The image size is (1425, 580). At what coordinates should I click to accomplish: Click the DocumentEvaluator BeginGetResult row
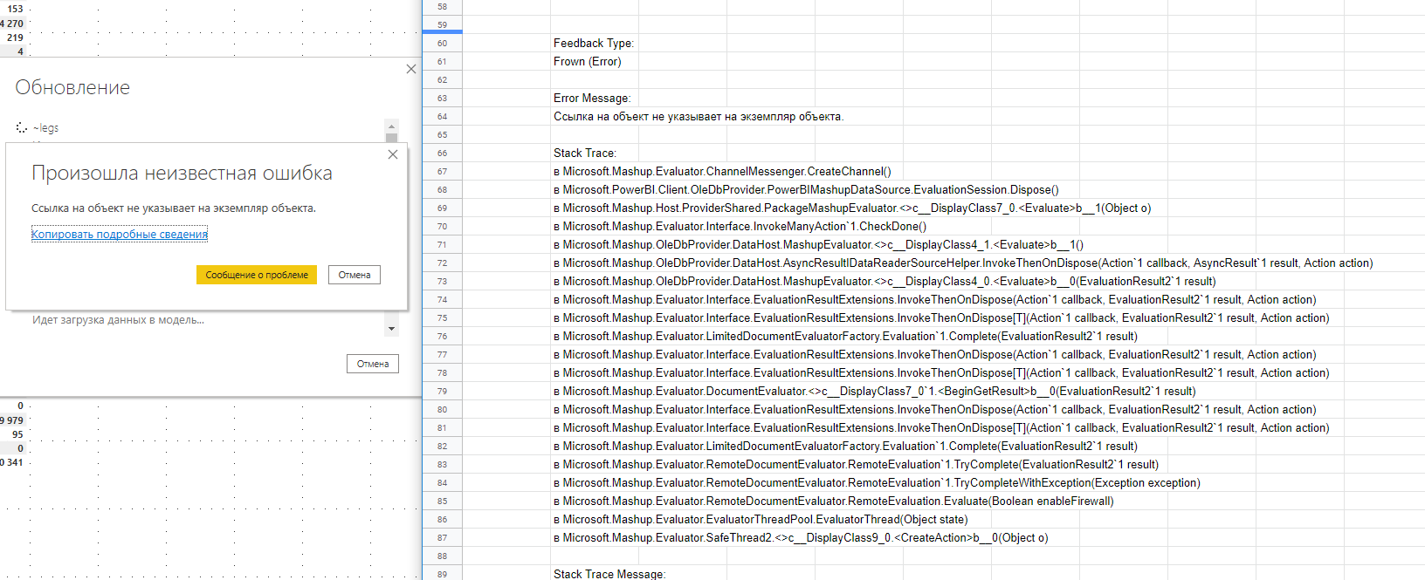(875, 391)
